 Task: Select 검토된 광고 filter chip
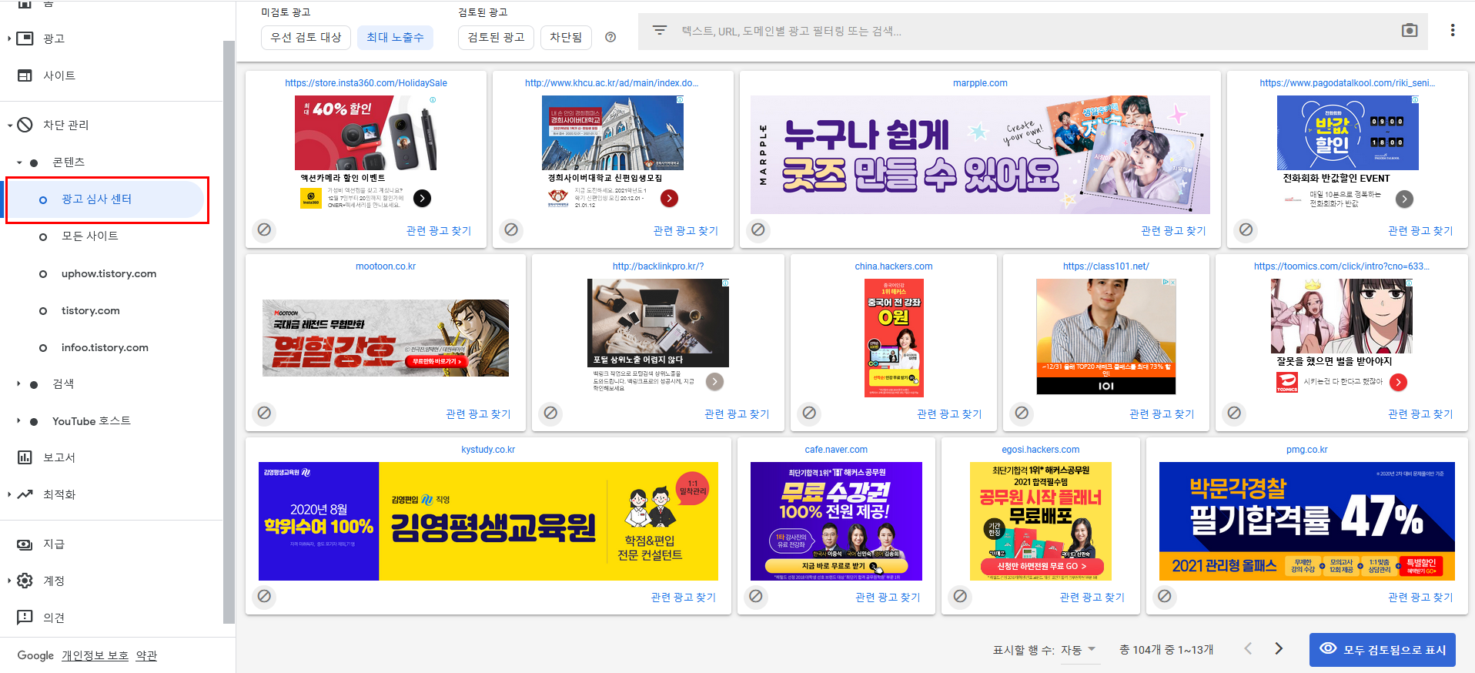coord(496,37)
